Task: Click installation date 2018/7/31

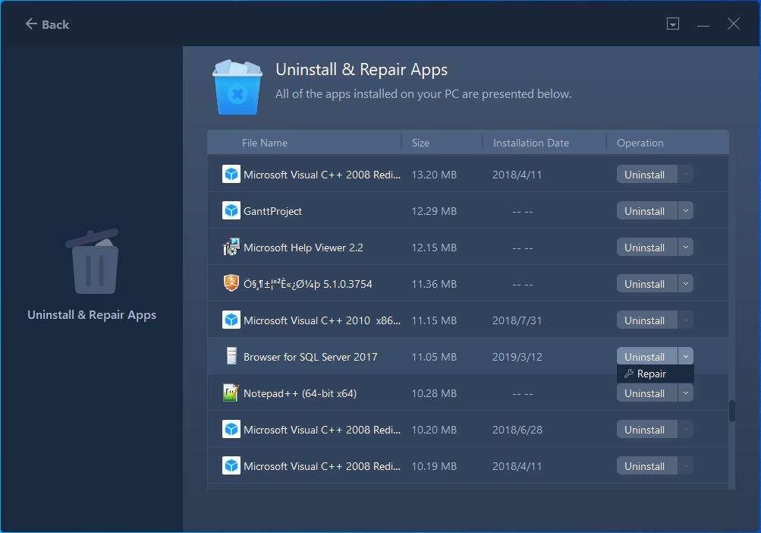Action: (x=517, y=320)
